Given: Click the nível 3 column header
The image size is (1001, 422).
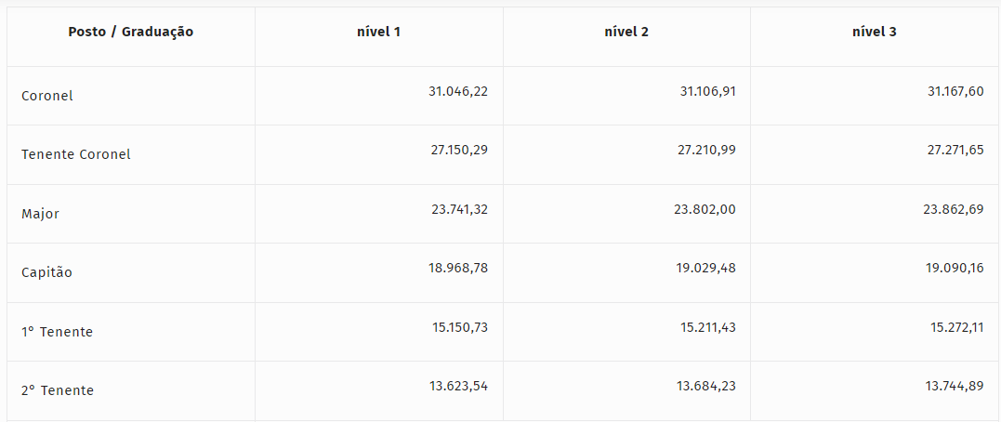Looking at the screenshot, I should 875,32.
